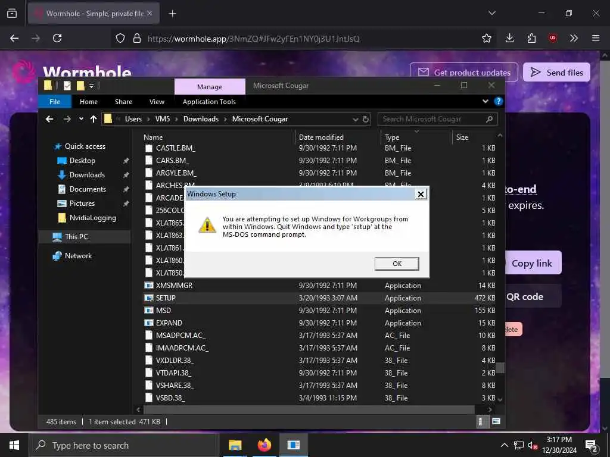This screenshot has height=457, width=610.
Task: Go back in File Explorer
Action: point(49,119)
